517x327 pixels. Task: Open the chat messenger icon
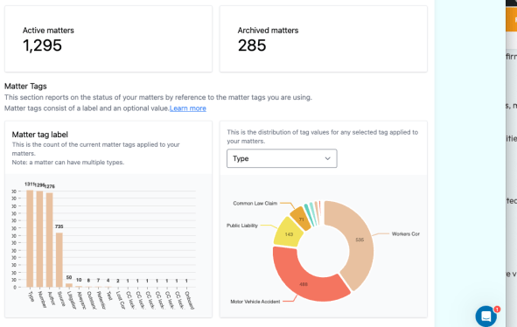click(486, 317)
